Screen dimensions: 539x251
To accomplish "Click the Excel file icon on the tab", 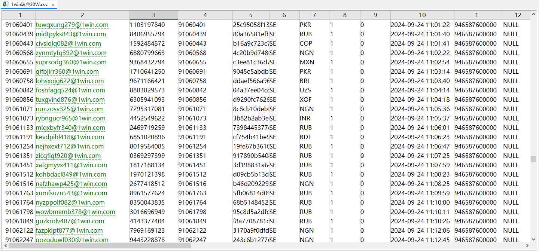I will click(x=6, y=5).
